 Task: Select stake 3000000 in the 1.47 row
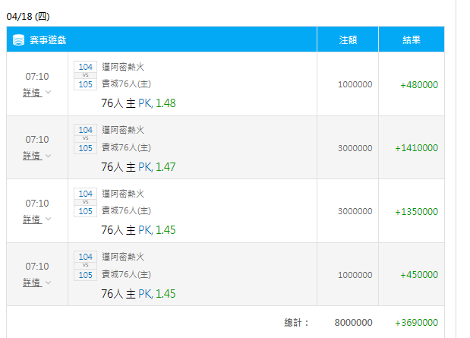(x=355, y=148)
